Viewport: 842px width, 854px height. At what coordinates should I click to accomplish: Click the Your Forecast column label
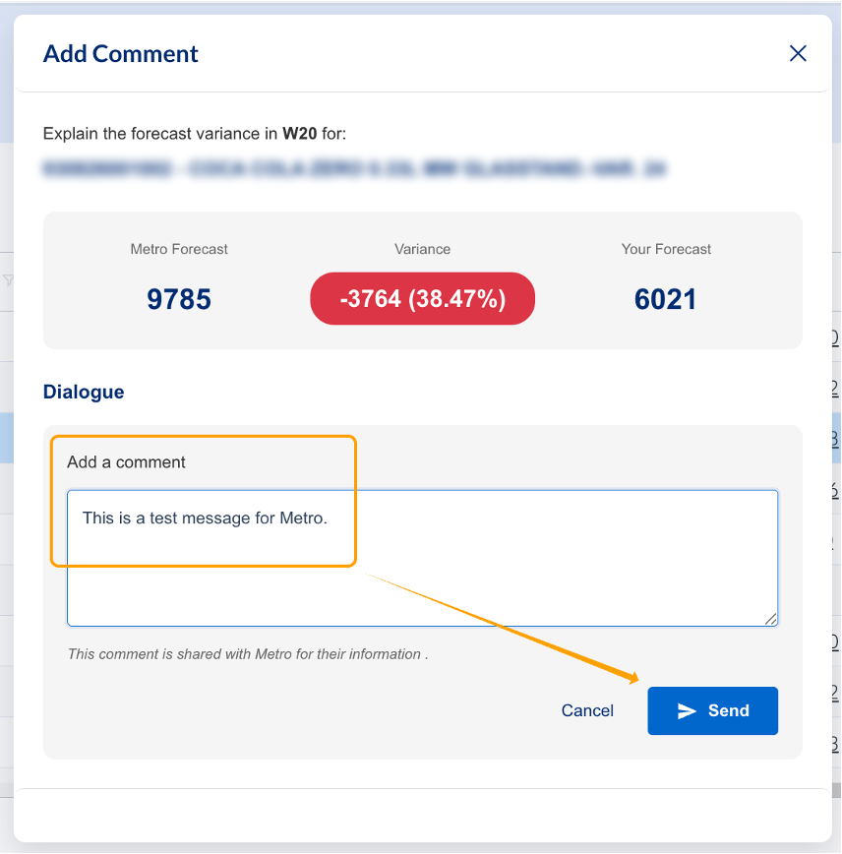(666, 250)
